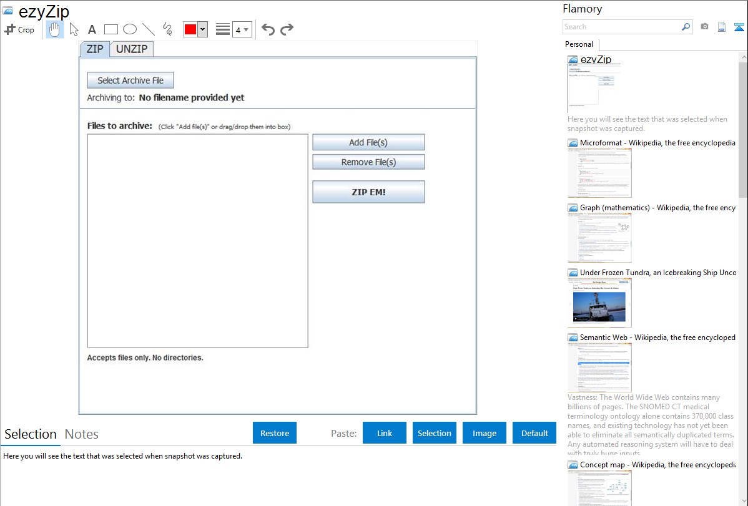Image resolution: width=748 pixels, height=506 pixels.
Task: Click the Paste Selection button
Action: 434,433
